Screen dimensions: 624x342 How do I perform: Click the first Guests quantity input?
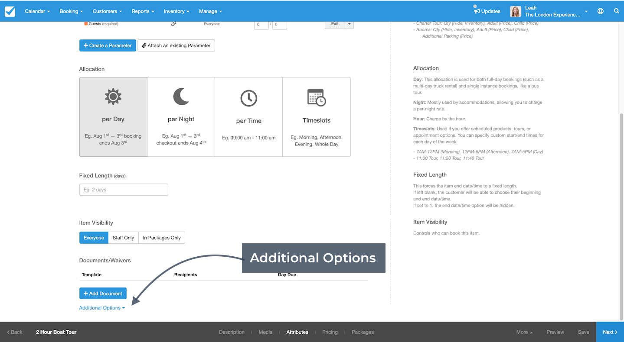point(261,24)
